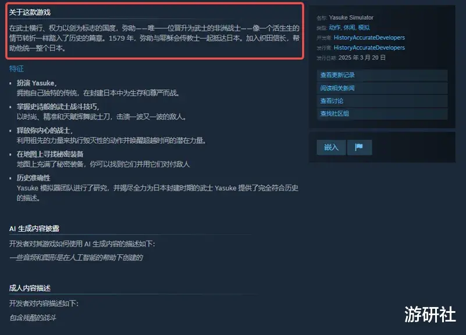The image size is (466, 335).
Task: Click the 历史准确性 feature bullet title
Action: (33, 178)
